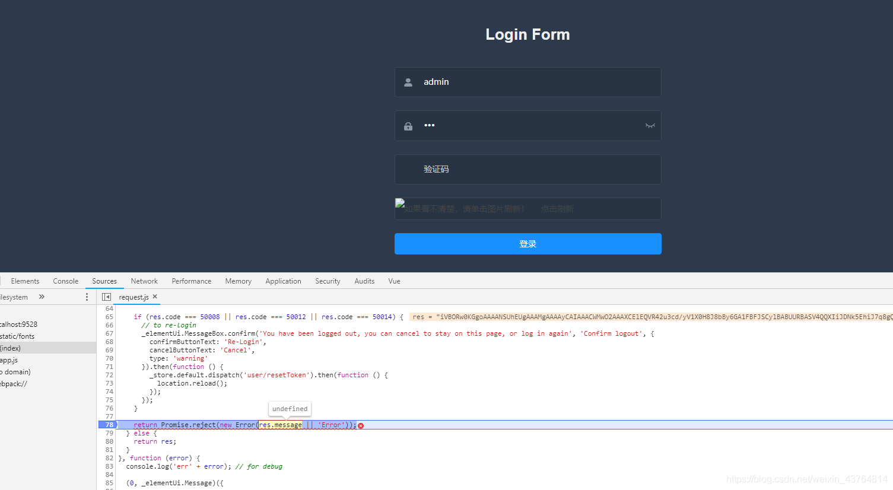The height and width of the screenshot is (490, 893).
Task: Expand more navigator tabs chevron
Action: tap(42, 297)
